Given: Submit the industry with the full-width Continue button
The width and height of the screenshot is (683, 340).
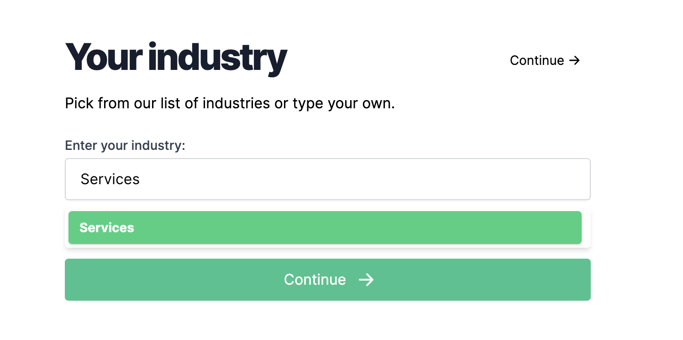Looking at the screenshot, I should tap(327, 280).
